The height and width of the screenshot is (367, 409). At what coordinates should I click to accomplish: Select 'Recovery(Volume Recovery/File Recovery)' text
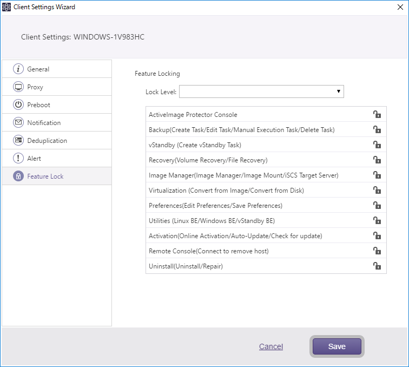pos(208,160)
